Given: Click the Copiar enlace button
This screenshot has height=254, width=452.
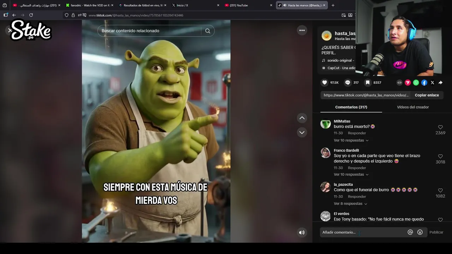Looking at the screenshot, I should (427, 95).
